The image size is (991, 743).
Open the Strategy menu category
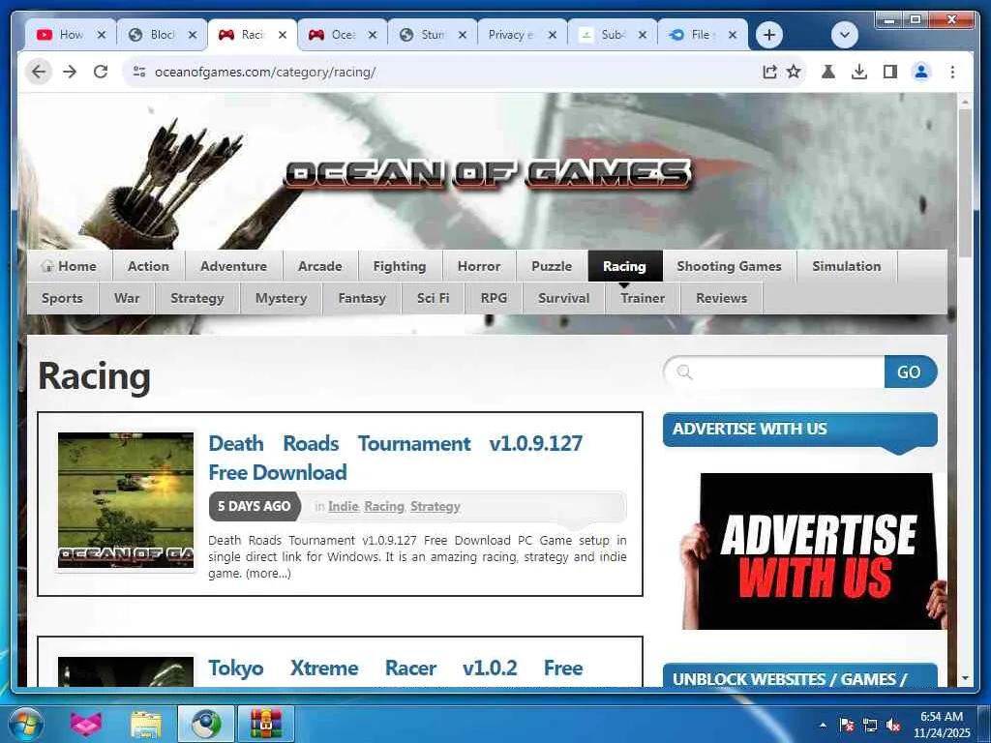pos(197,298)
